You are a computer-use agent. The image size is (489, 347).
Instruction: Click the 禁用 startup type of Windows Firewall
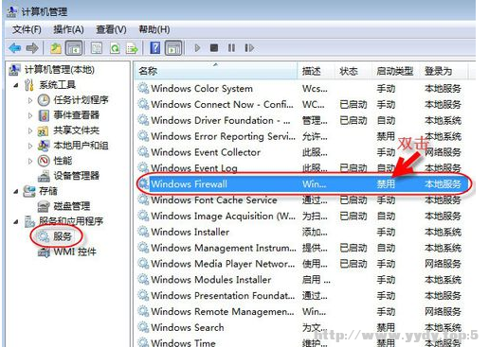point(386,183)
